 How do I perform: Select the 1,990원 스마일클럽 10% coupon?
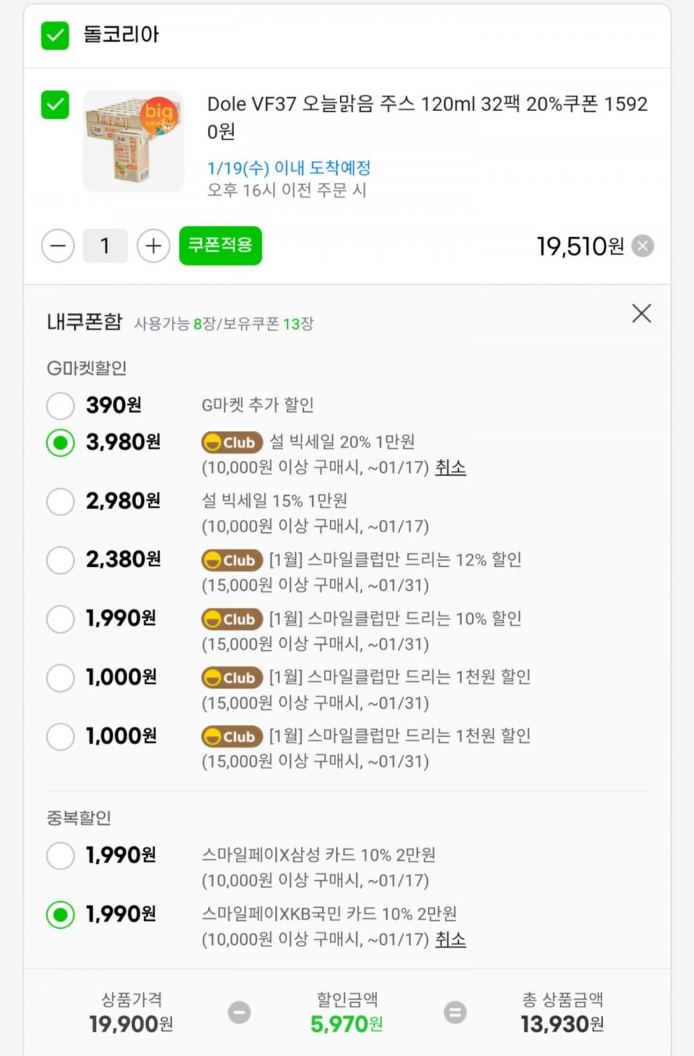[x=60, y=619]
